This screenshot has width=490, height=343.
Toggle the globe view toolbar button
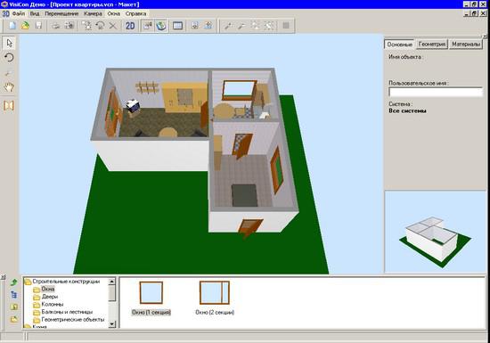161,26
